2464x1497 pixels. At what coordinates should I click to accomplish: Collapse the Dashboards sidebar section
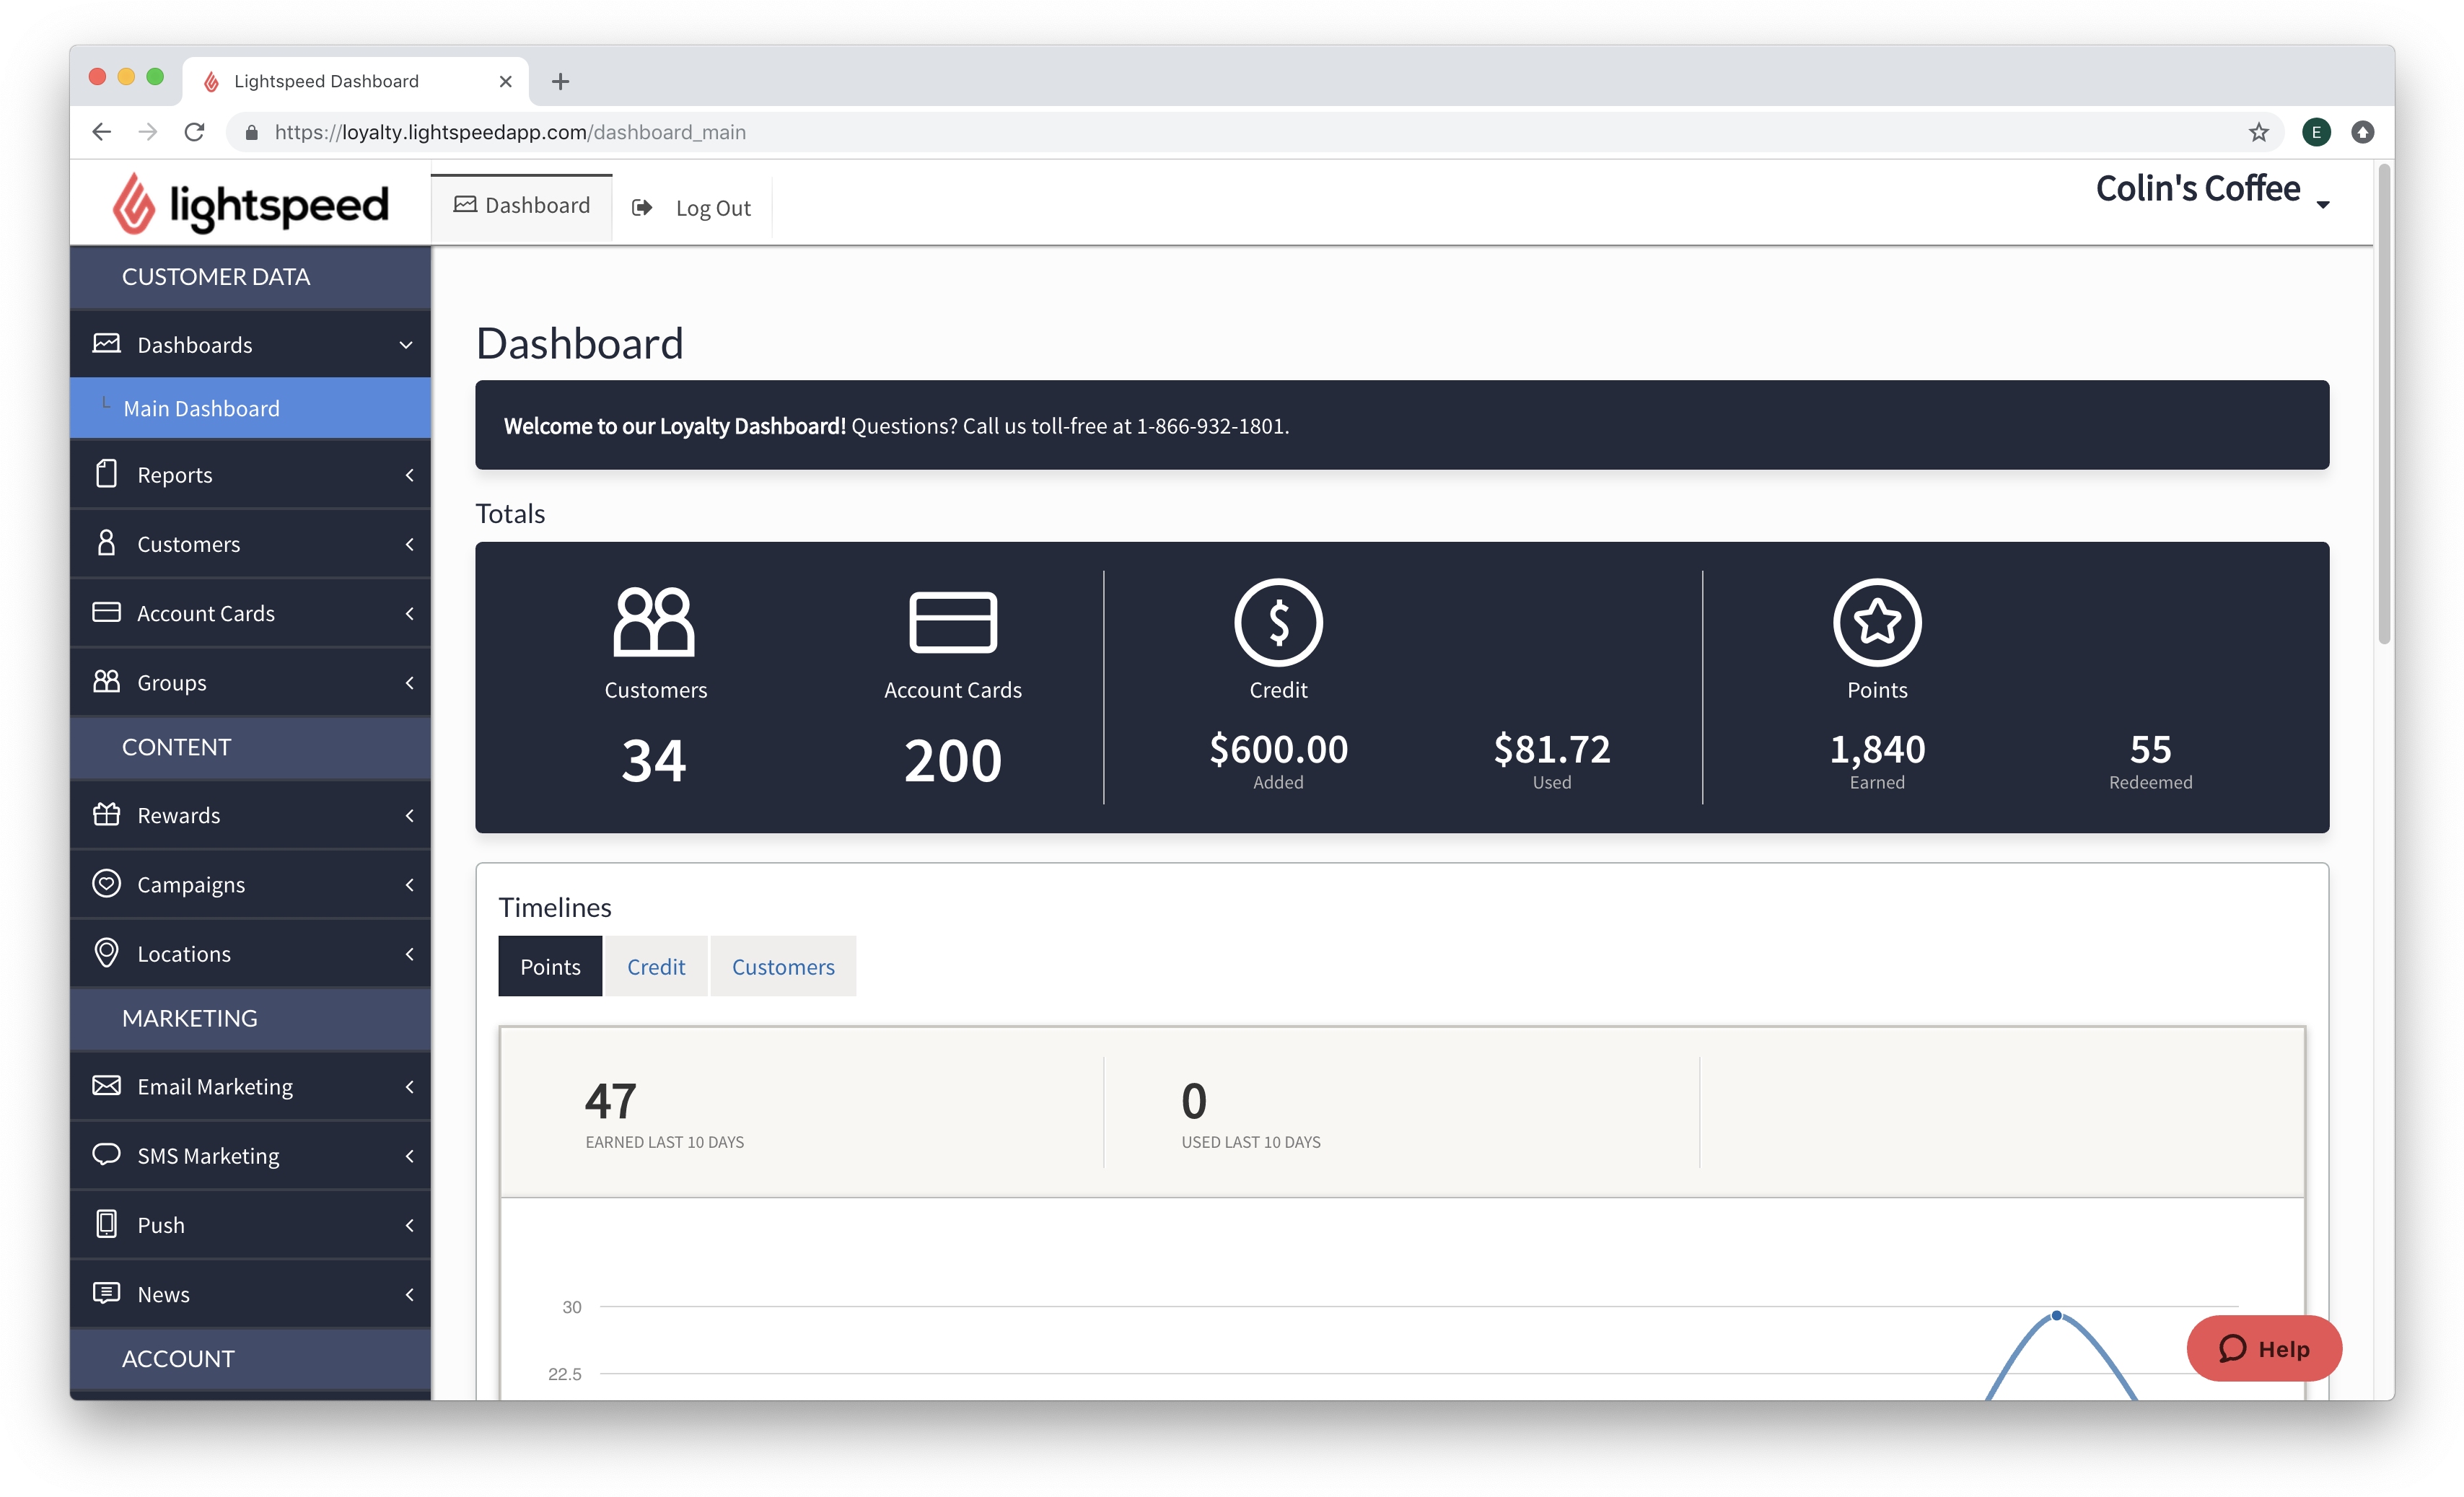[x=406, y=345]
